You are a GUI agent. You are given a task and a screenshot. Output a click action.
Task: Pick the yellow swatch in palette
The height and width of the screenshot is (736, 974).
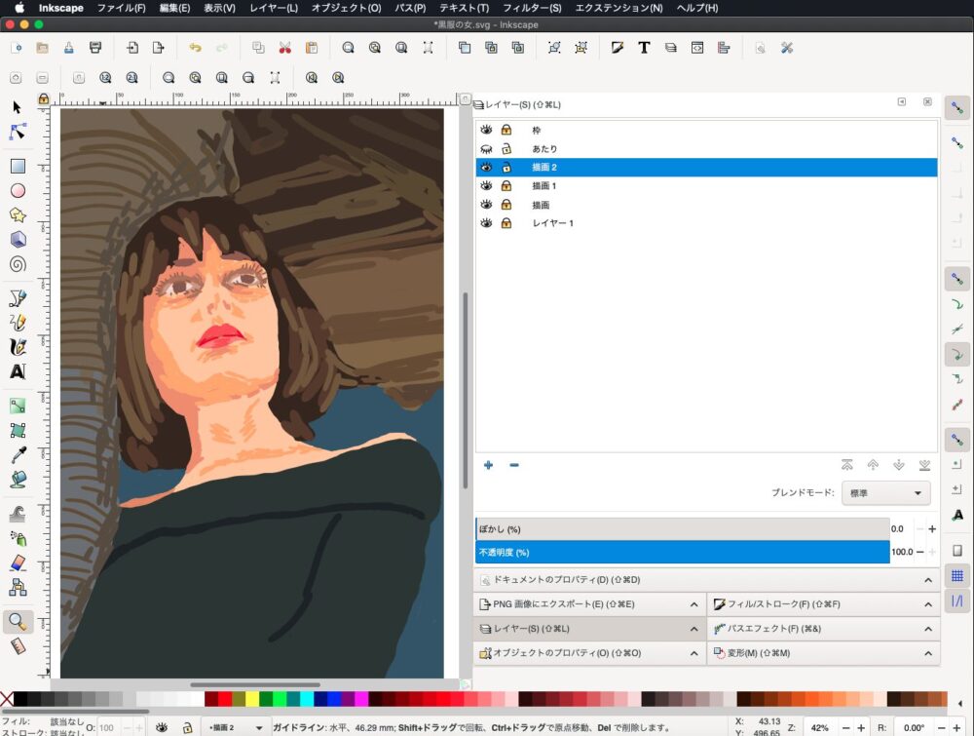pos(252,699)
